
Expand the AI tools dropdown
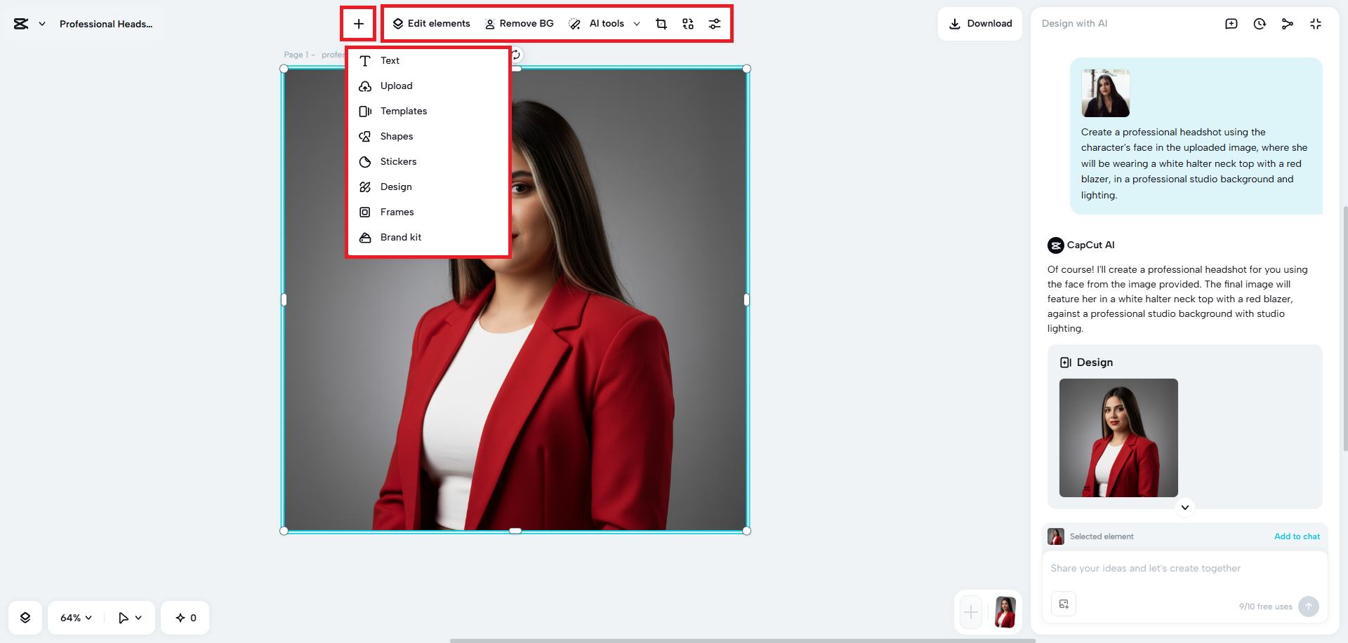point(637,23)
